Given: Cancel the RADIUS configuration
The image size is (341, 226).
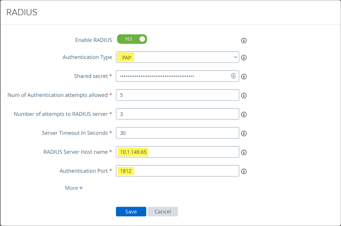Looking at the screenshot, I should (x=163, y=212).
